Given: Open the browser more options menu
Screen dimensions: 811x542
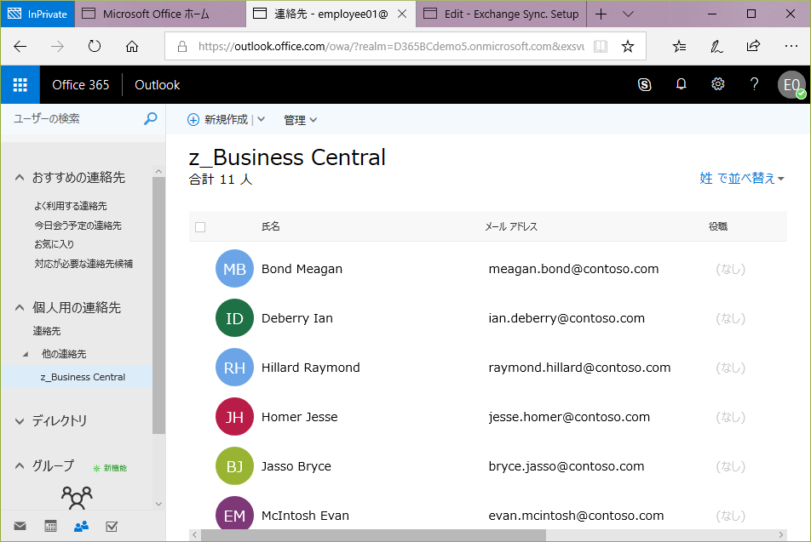Looking at the screenshot, I should (x=791, y=46).
